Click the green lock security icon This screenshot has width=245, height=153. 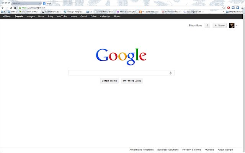tap(20, 8)
